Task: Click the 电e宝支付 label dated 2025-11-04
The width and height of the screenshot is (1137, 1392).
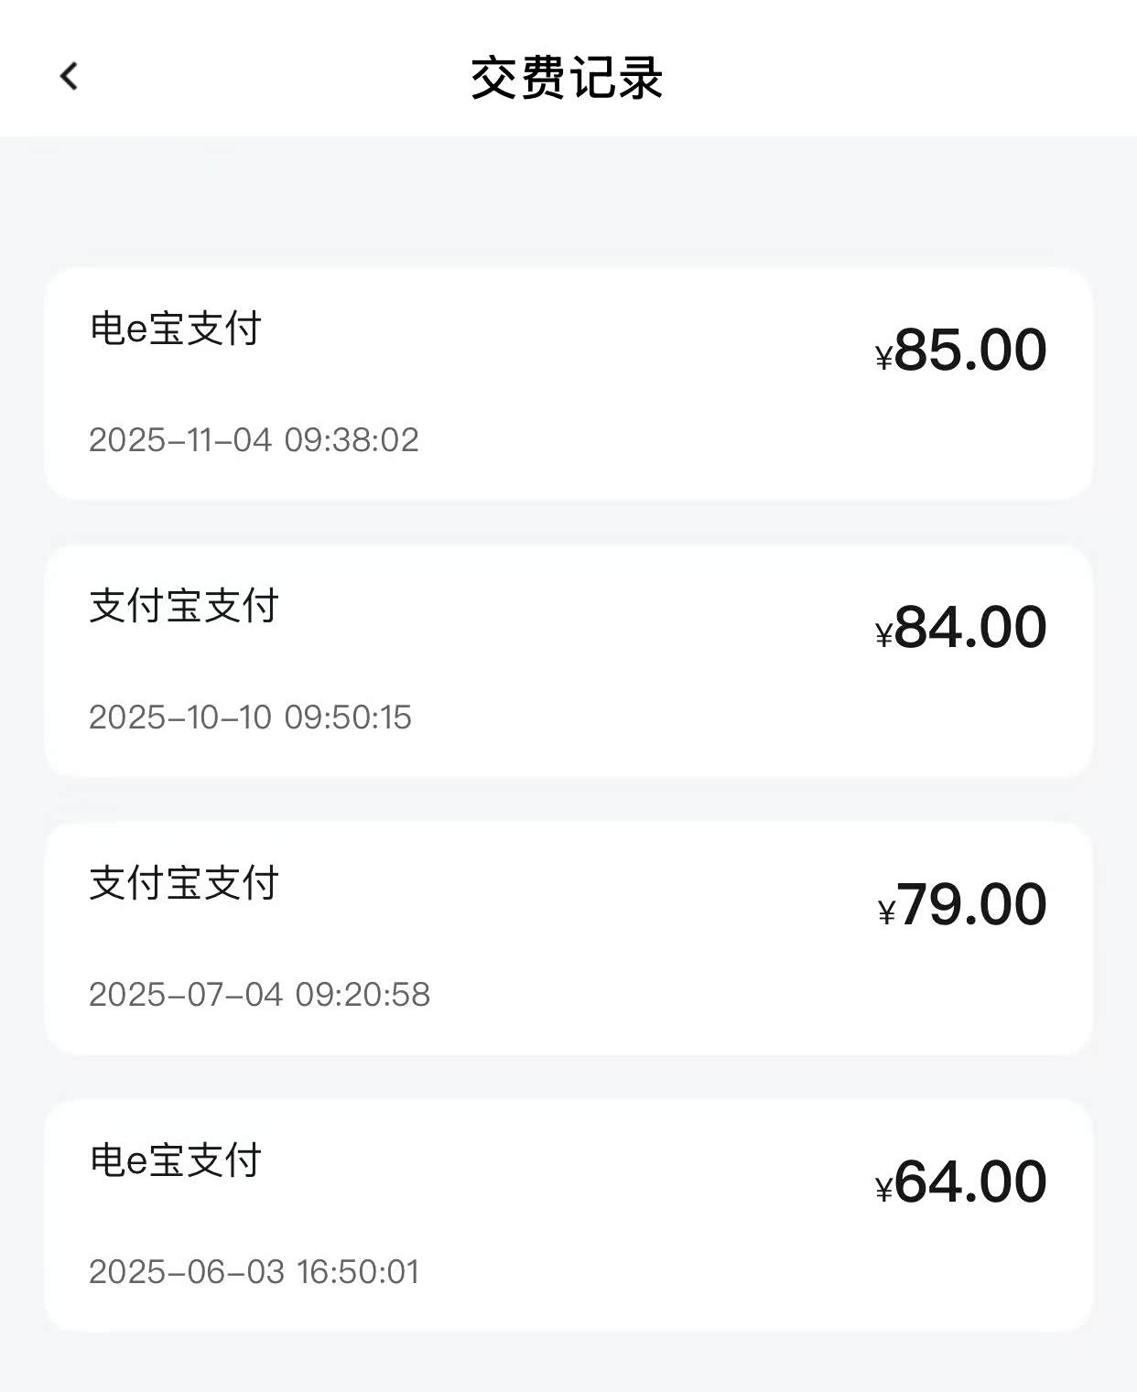Action: [x=176, y=329]
